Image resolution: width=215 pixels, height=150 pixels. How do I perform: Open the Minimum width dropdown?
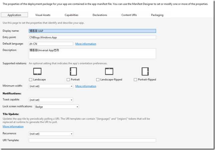[x=51, y=86]
